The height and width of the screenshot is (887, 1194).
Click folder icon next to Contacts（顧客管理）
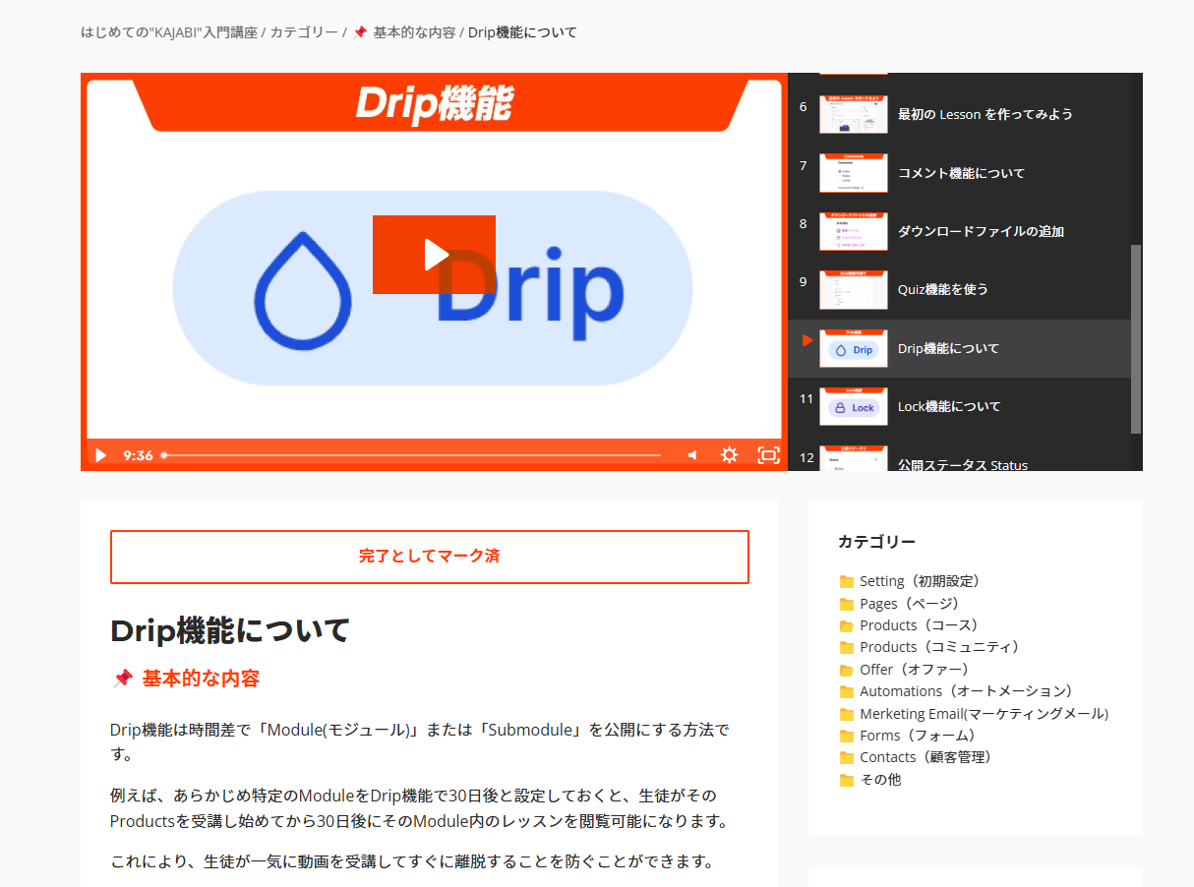tap(847, 758)
